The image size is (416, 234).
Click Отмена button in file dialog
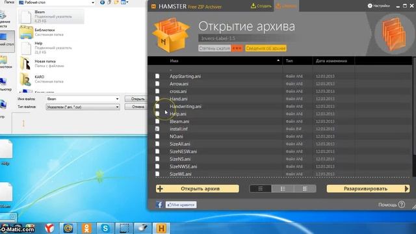click(x=136, y=107)
